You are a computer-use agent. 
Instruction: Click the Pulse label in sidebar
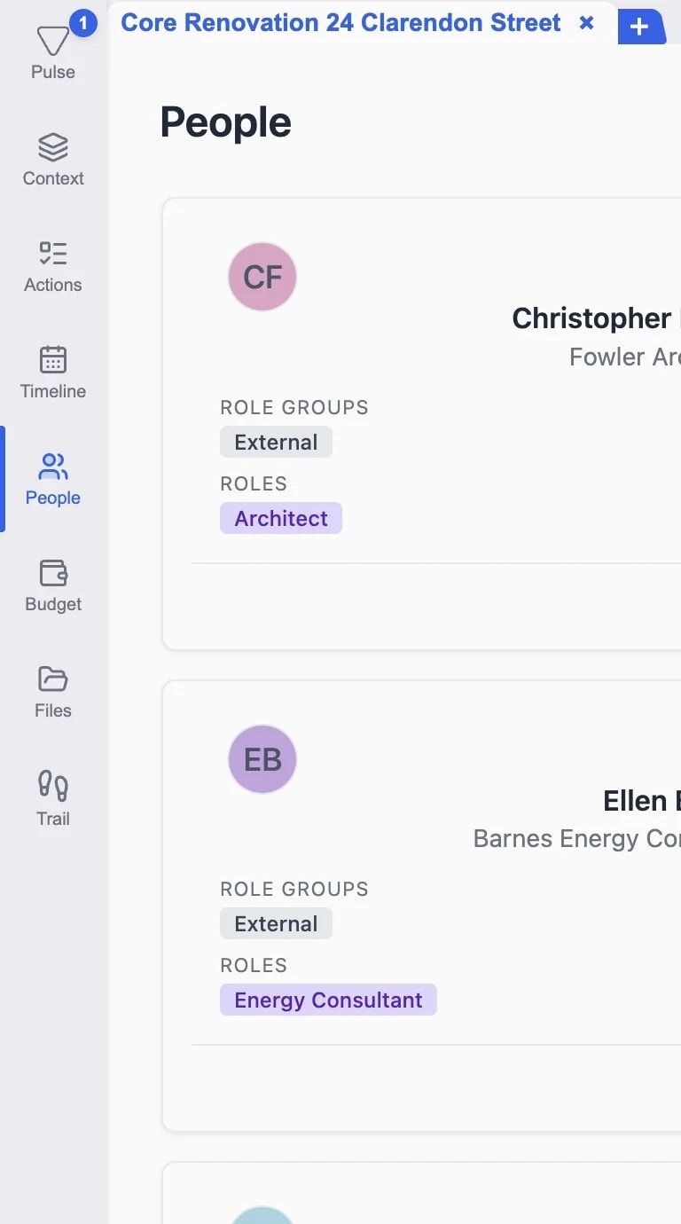[53, 72]
